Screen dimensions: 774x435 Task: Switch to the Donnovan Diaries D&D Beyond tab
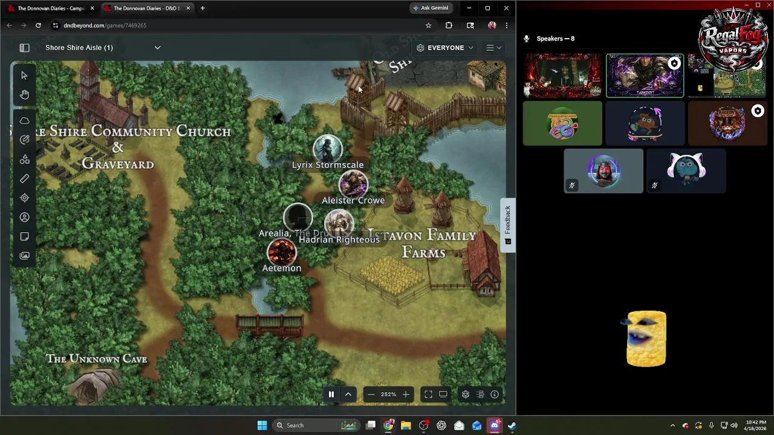146,8
